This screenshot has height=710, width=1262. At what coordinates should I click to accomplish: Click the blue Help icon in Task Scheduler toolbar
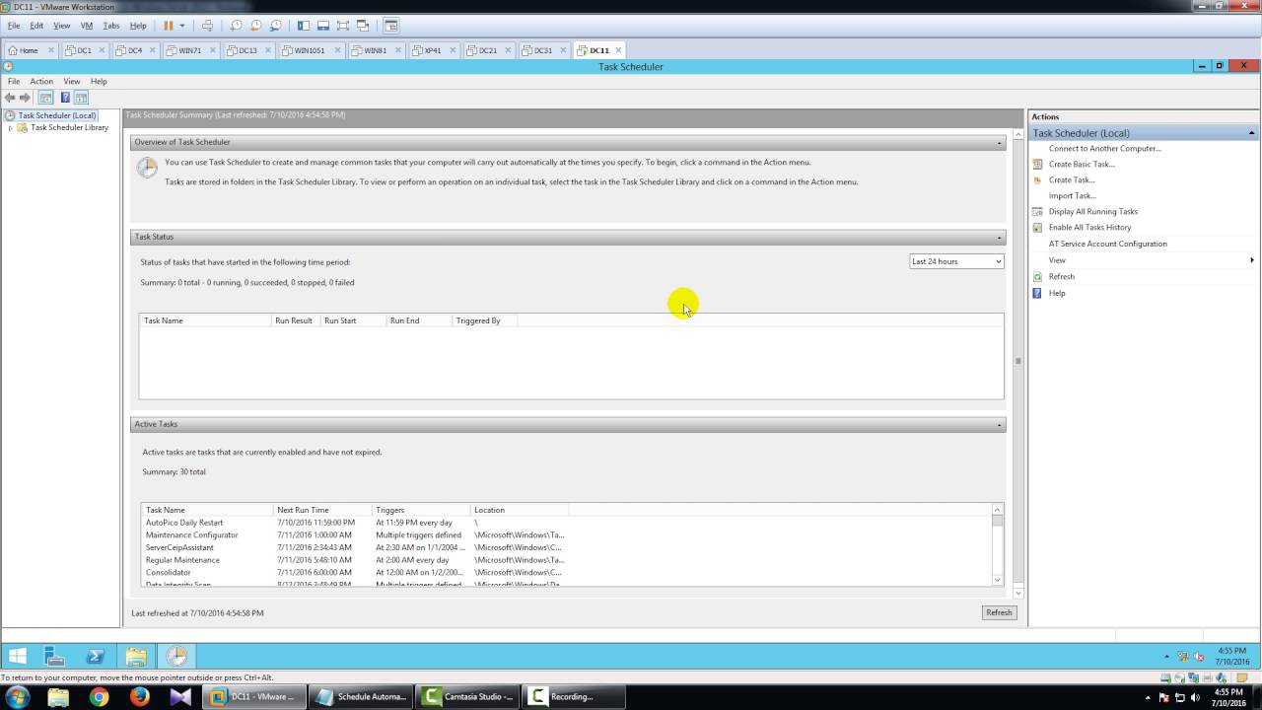tap(65, 98)
